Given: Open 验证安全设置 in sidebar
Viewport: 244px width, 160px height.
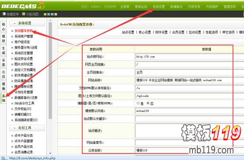Looking at the screenshot, I should click(24, 59).
